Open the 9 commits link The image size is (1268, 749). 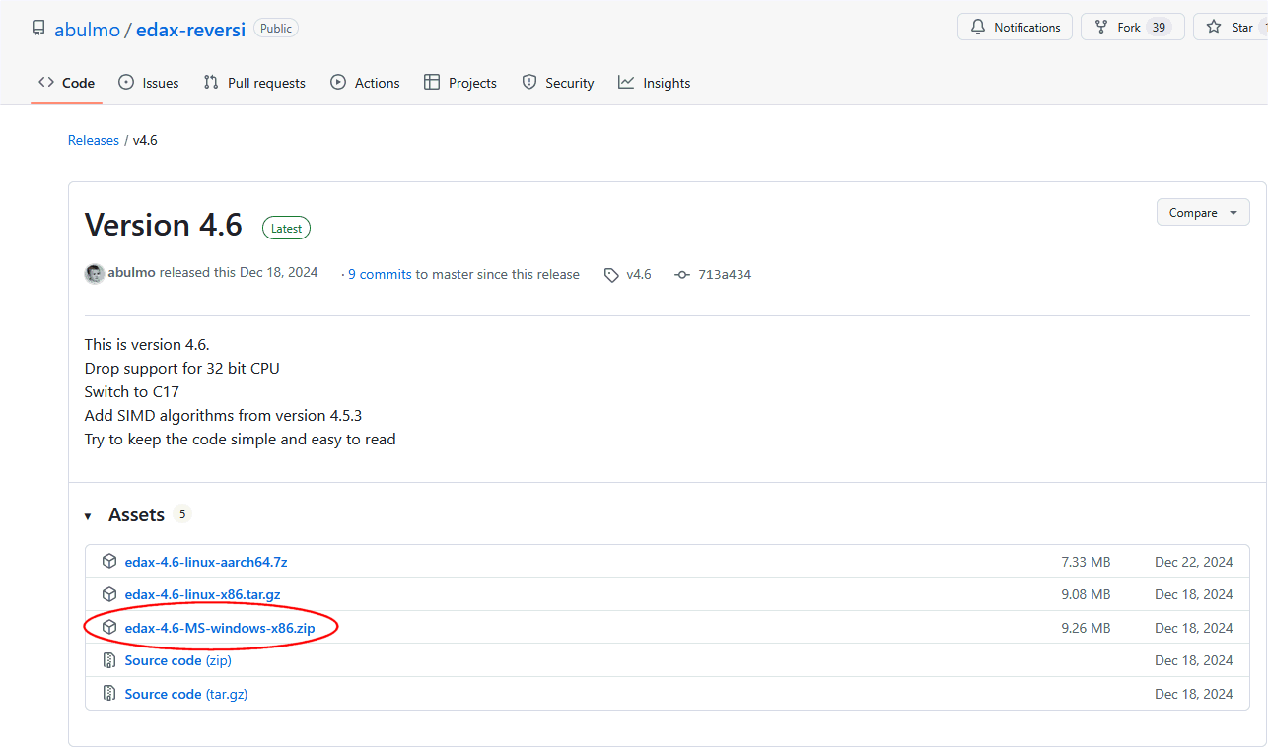[x=380, y=275]
